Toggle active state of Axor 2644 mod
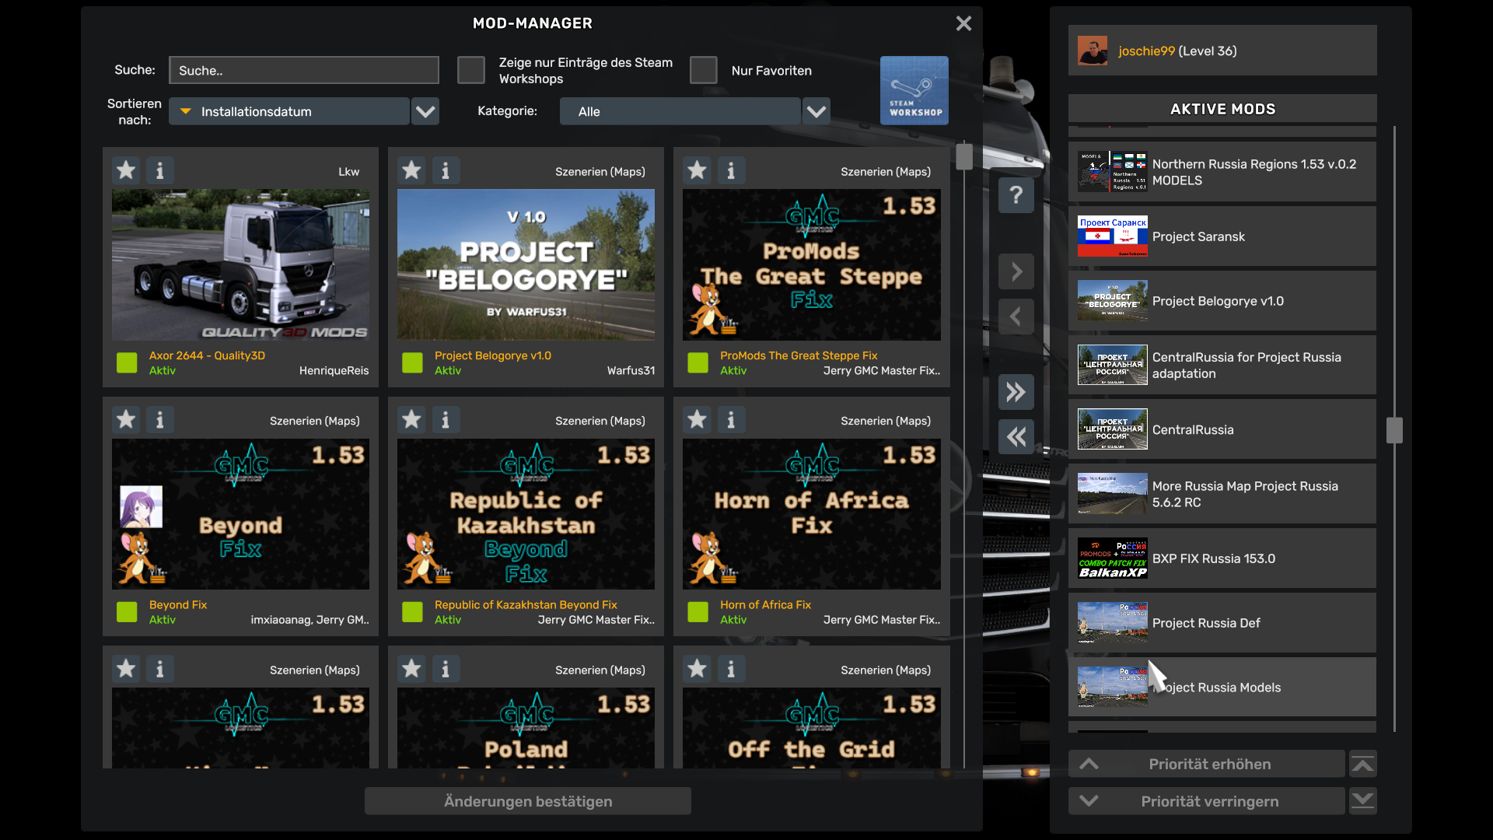The height and width of the screenshot is (840, 1493). [127, 362]
